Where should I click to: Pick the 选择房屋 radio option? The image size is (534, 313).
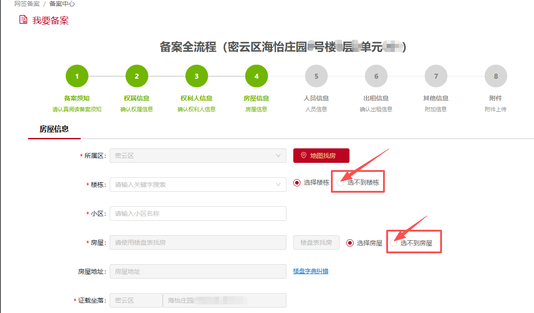pos(350,243)
